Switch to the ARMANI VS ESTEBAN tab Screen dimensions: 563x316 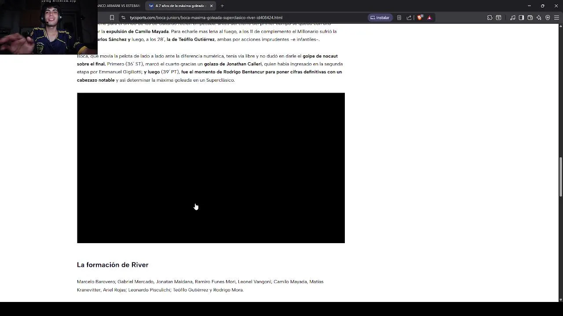point(120,6)
